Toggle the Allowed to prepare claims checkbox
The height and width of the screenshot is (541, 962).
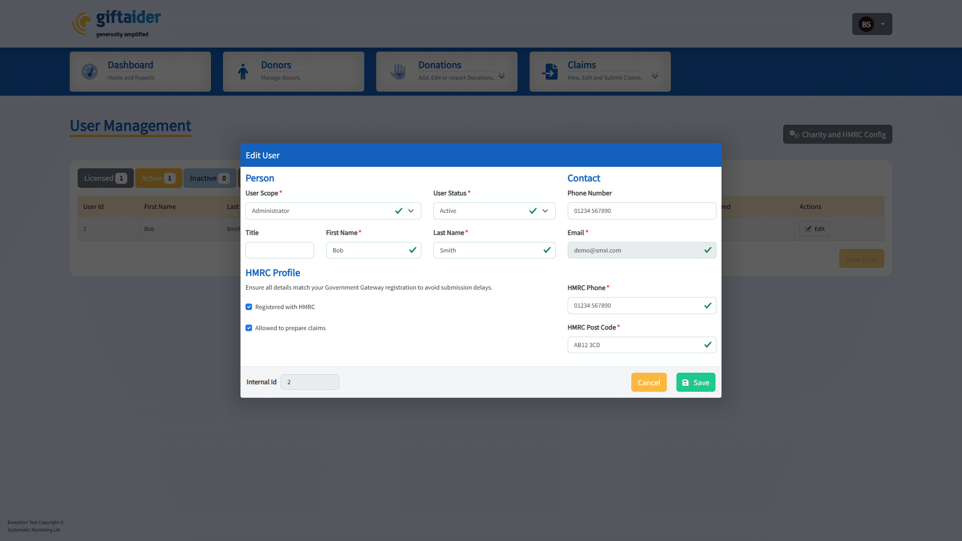(249, 328)
